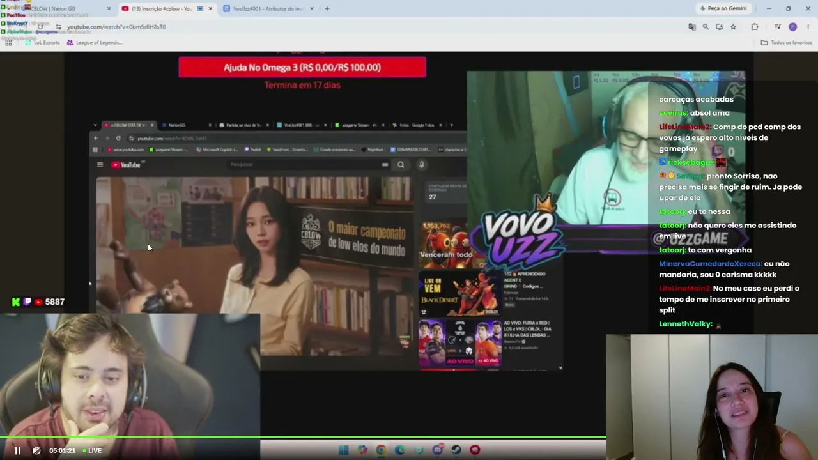Click the streamed taskbar Chrome icon
The image size is (818, 460).
click(x=381, y=450)
